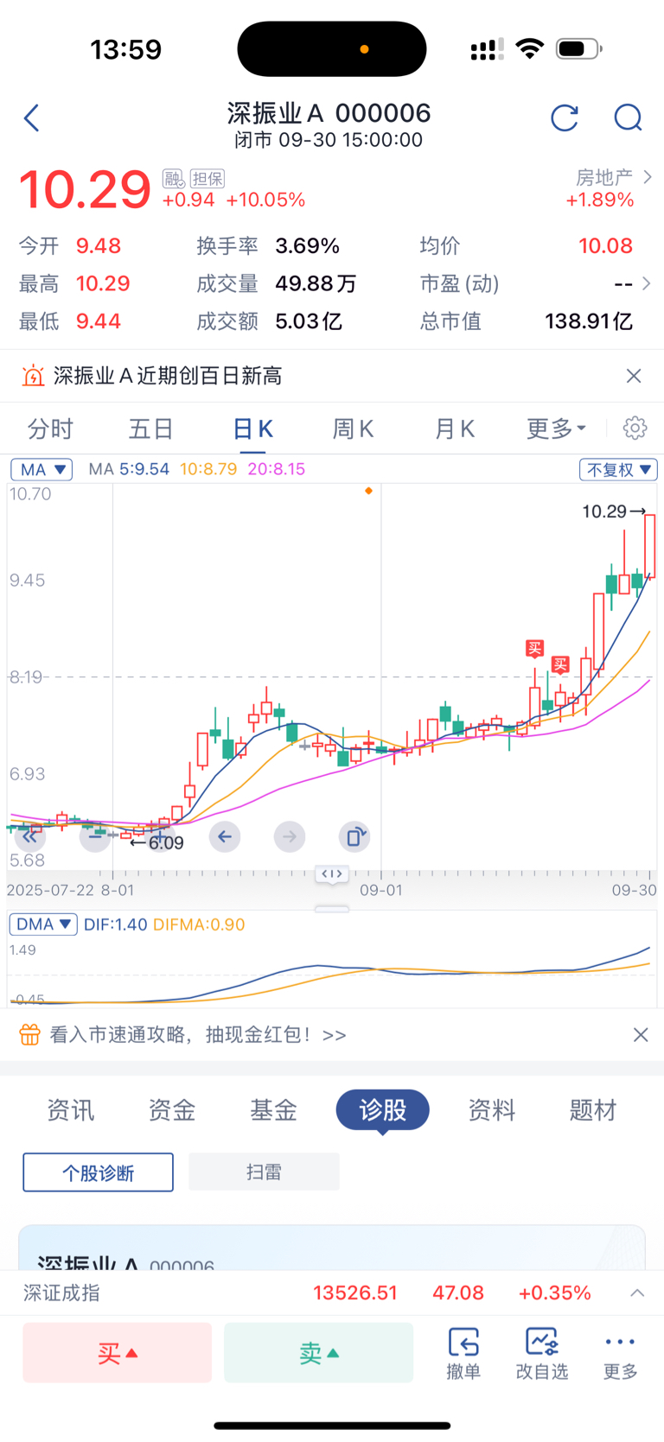Open the MA indicator dropdown
This screenshot has height=1442, width=664.
(41, 469)
